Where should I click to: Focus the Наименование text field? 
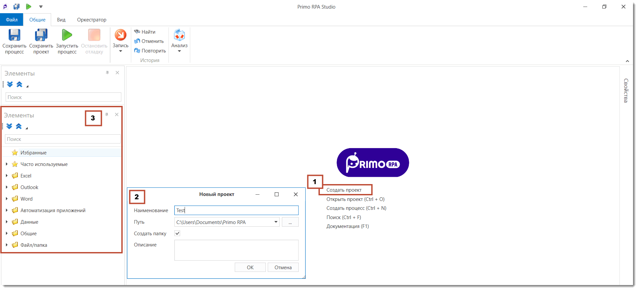[236, 210]
